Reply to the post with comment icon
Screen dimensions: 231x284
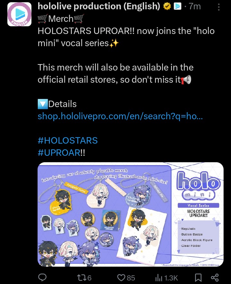pos(42,278)
